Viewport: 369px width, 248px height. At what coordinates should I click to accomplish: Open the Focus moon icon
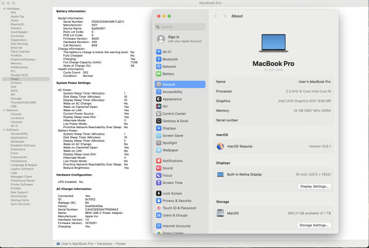[x=159, y=175]
